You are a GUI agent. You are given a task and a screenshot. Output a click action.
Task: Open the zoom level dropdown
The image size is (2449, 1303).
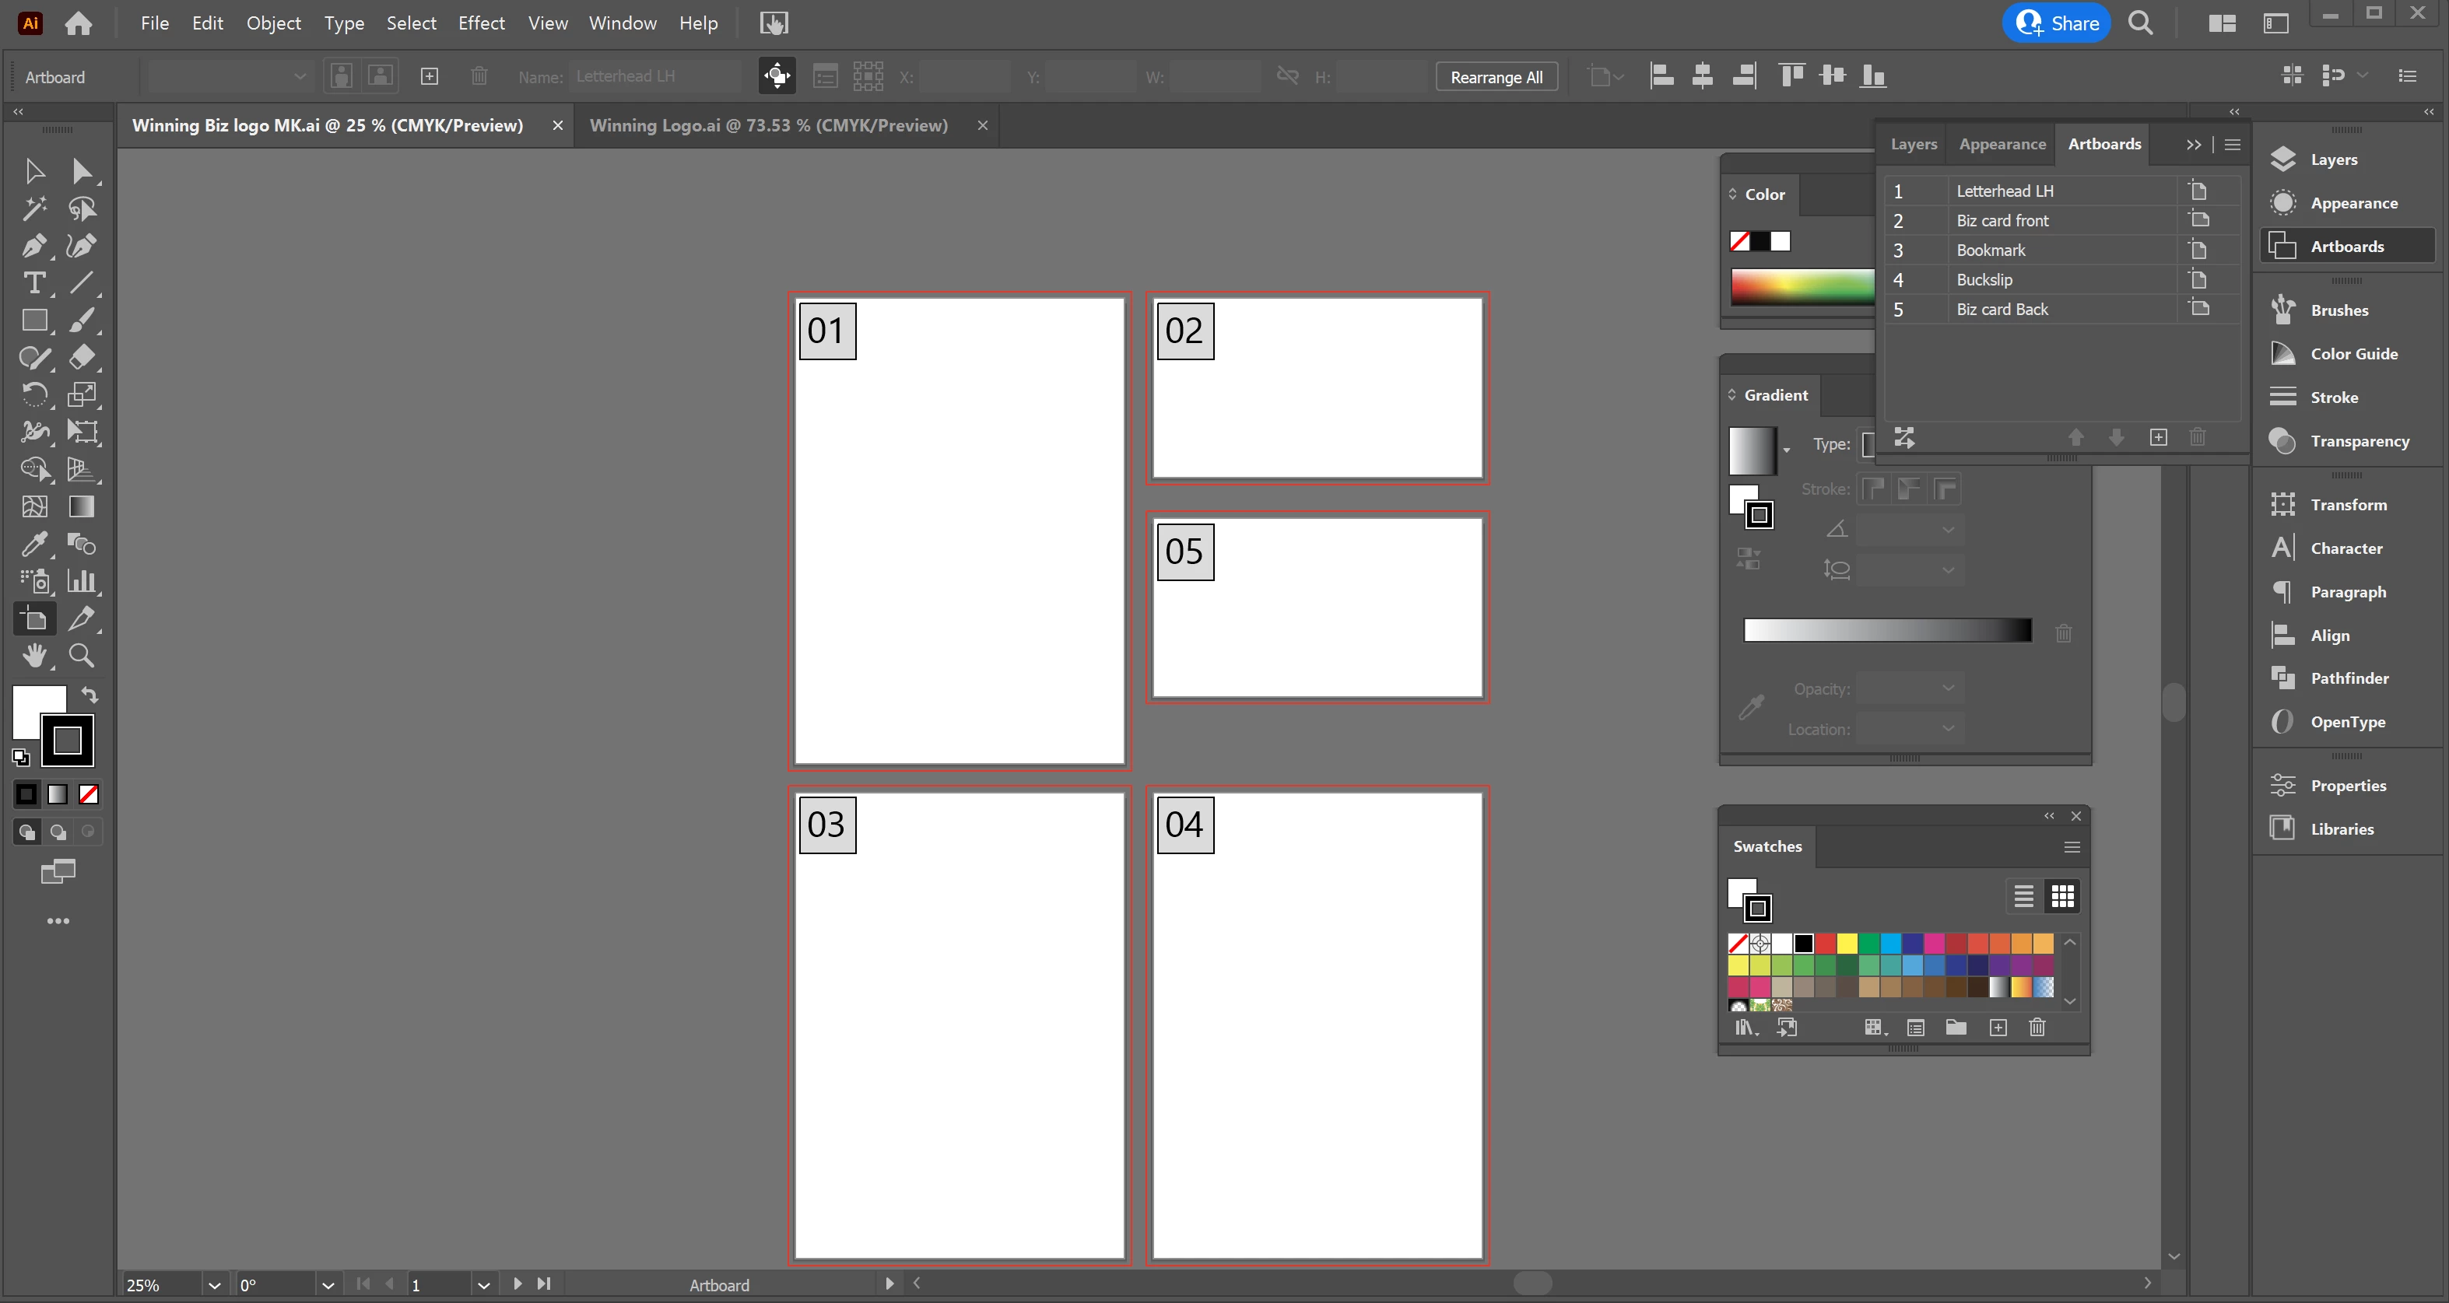(x=214, y=1285)
